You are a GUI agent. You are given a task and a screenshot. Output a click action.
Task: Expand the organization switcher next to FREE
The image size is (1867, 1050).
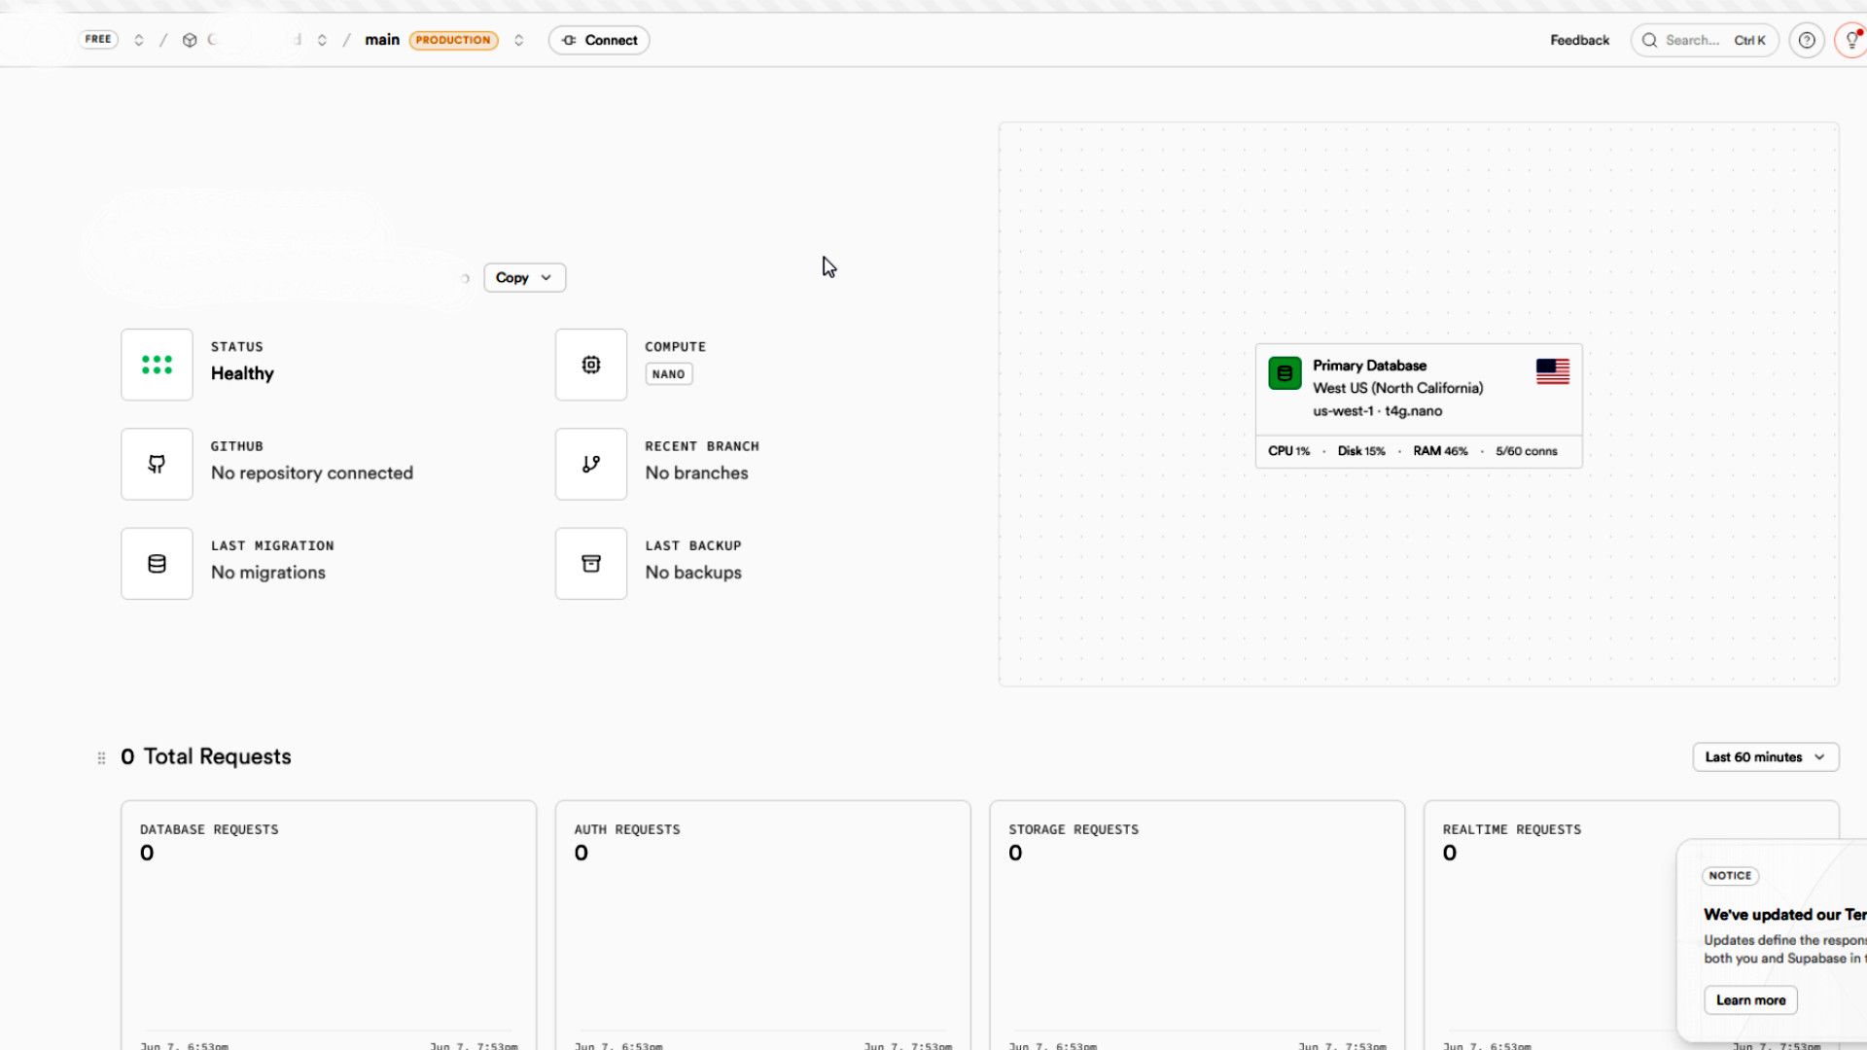tap(139, 40)
